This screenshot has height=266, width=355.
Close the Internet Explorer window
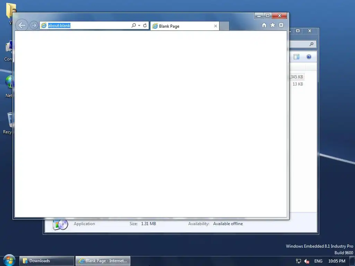[x=279, y=16]
